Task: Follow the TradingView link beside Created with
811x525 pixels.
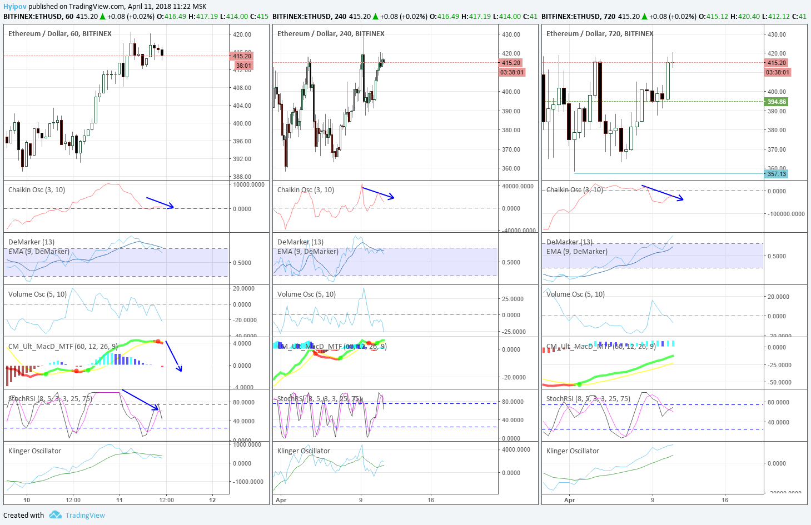Action: (x=85, y=515)
